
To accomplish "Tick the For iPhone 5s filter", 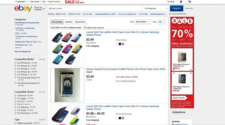I will (15, 63).
